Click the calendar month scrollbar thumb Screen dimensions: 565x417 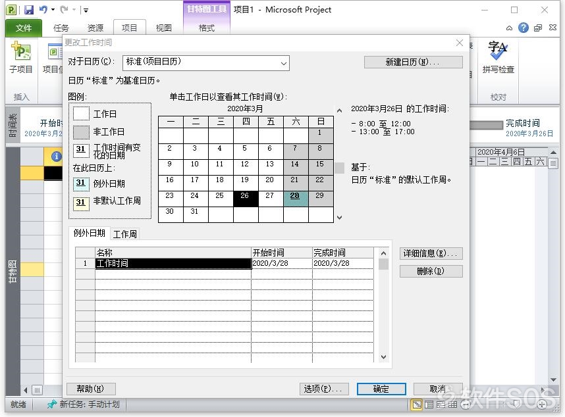coord(339,168)
